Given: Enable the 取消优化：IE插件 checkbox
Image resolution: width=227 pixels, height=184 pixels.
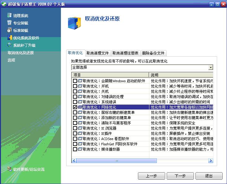Looking at the screenshot, I should click(x=75, y=134).
